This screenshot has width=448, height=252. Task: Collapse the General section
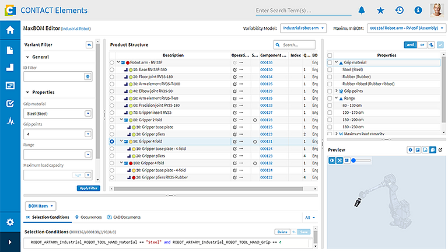tap(27, 57)
